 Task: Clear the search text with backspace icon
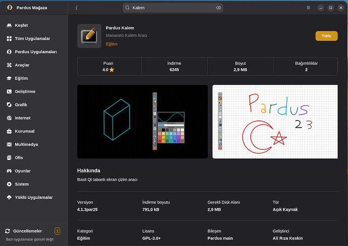[x=218, y=8]
